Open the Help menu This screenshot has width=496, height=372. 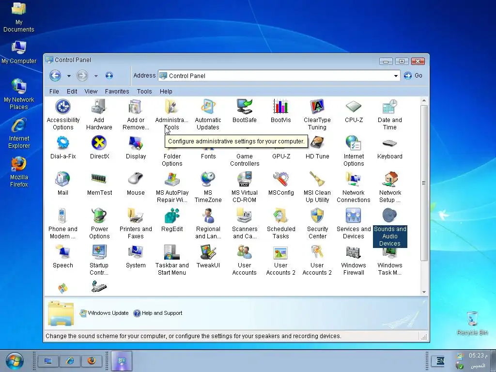click(x=166, y=92)
